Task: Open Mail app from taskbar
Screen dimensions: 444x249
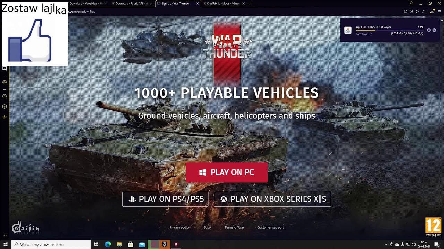Action: click(142, 245)
